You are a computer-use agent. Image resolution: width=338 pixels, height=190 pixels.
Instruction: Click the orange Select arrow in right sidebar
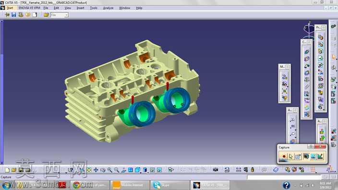tap(334, 57)
